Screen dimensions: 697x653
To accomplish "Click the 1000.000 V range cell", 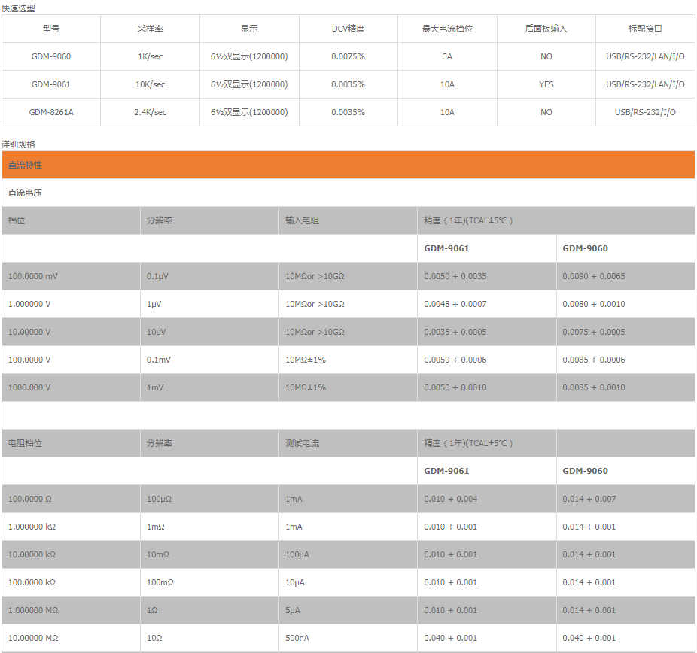I will pos(71,387).
